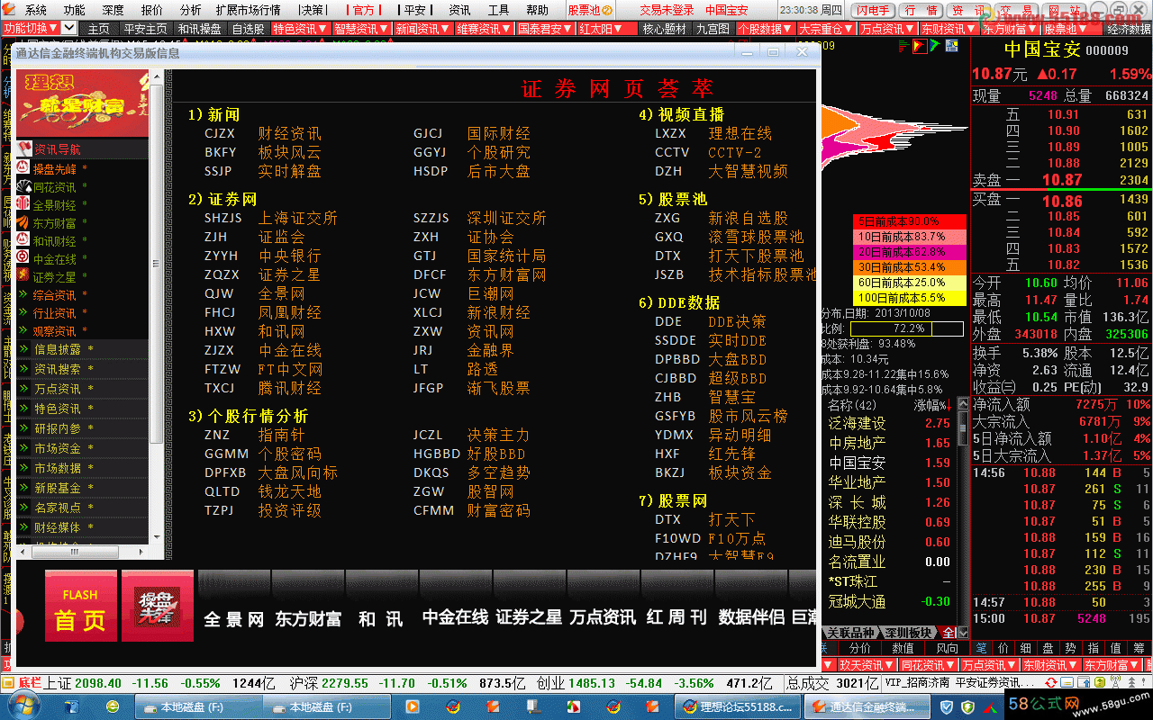Select the 九宫图 tab
Viewport: 1153px width, 720px height.
713,29
